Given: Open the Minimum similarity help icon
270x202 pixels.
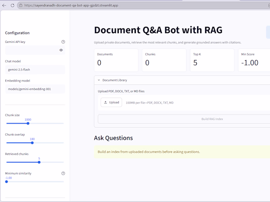Looking at the screenshot, I should (63, 173).
